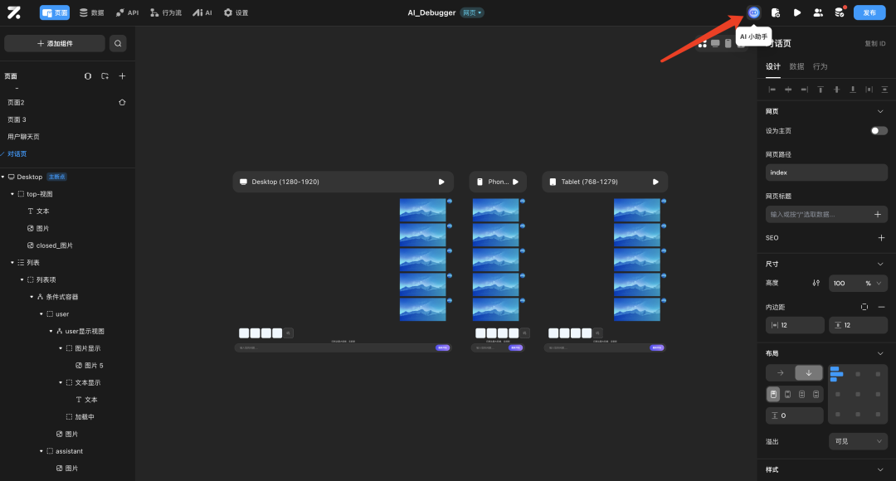
Task: Open the 行为流 menu in top bar
Action: pyautogui.click(x=166, y=12)
